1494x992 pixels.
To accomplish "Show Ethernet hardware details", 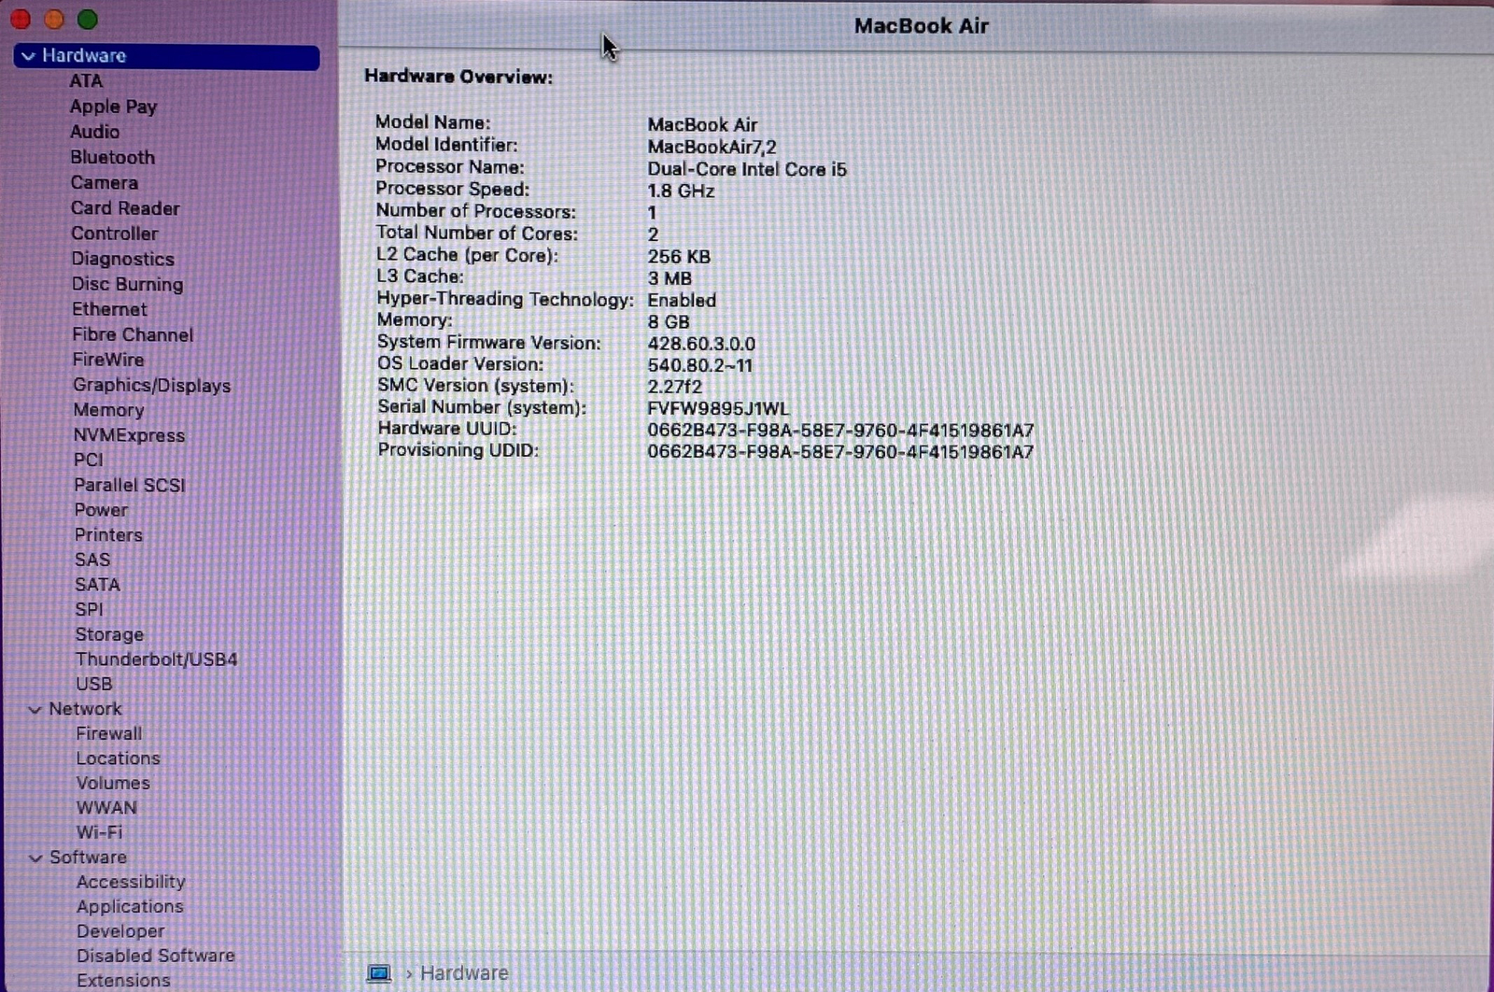I will [x=109, y=309].
